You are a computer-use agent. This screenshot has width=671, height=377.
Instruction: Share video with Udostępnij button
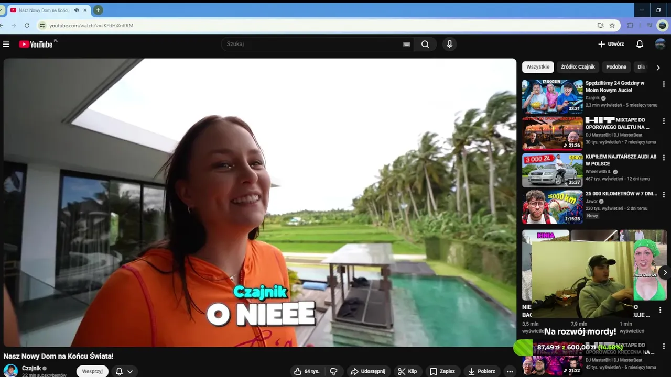coord(368,371)
